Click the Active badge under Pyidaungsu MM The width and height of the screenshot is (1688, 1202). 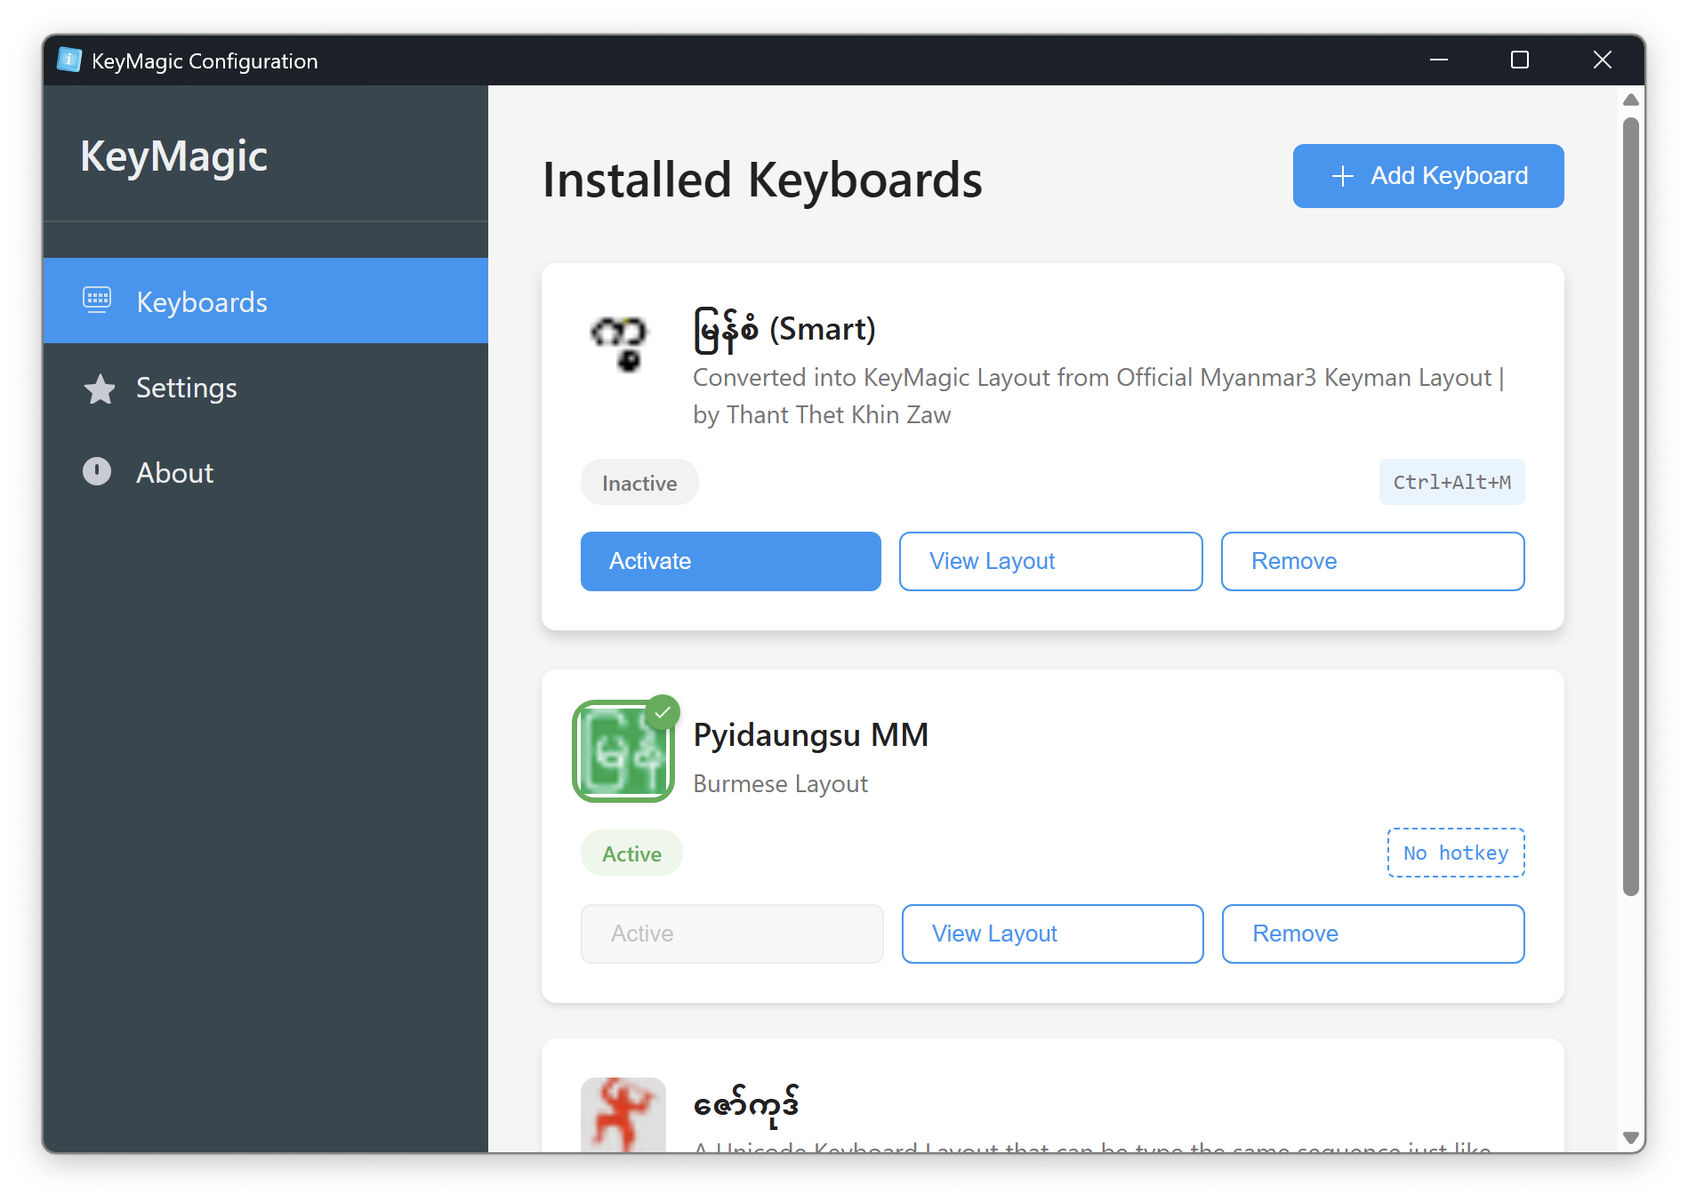coord(631,853)
